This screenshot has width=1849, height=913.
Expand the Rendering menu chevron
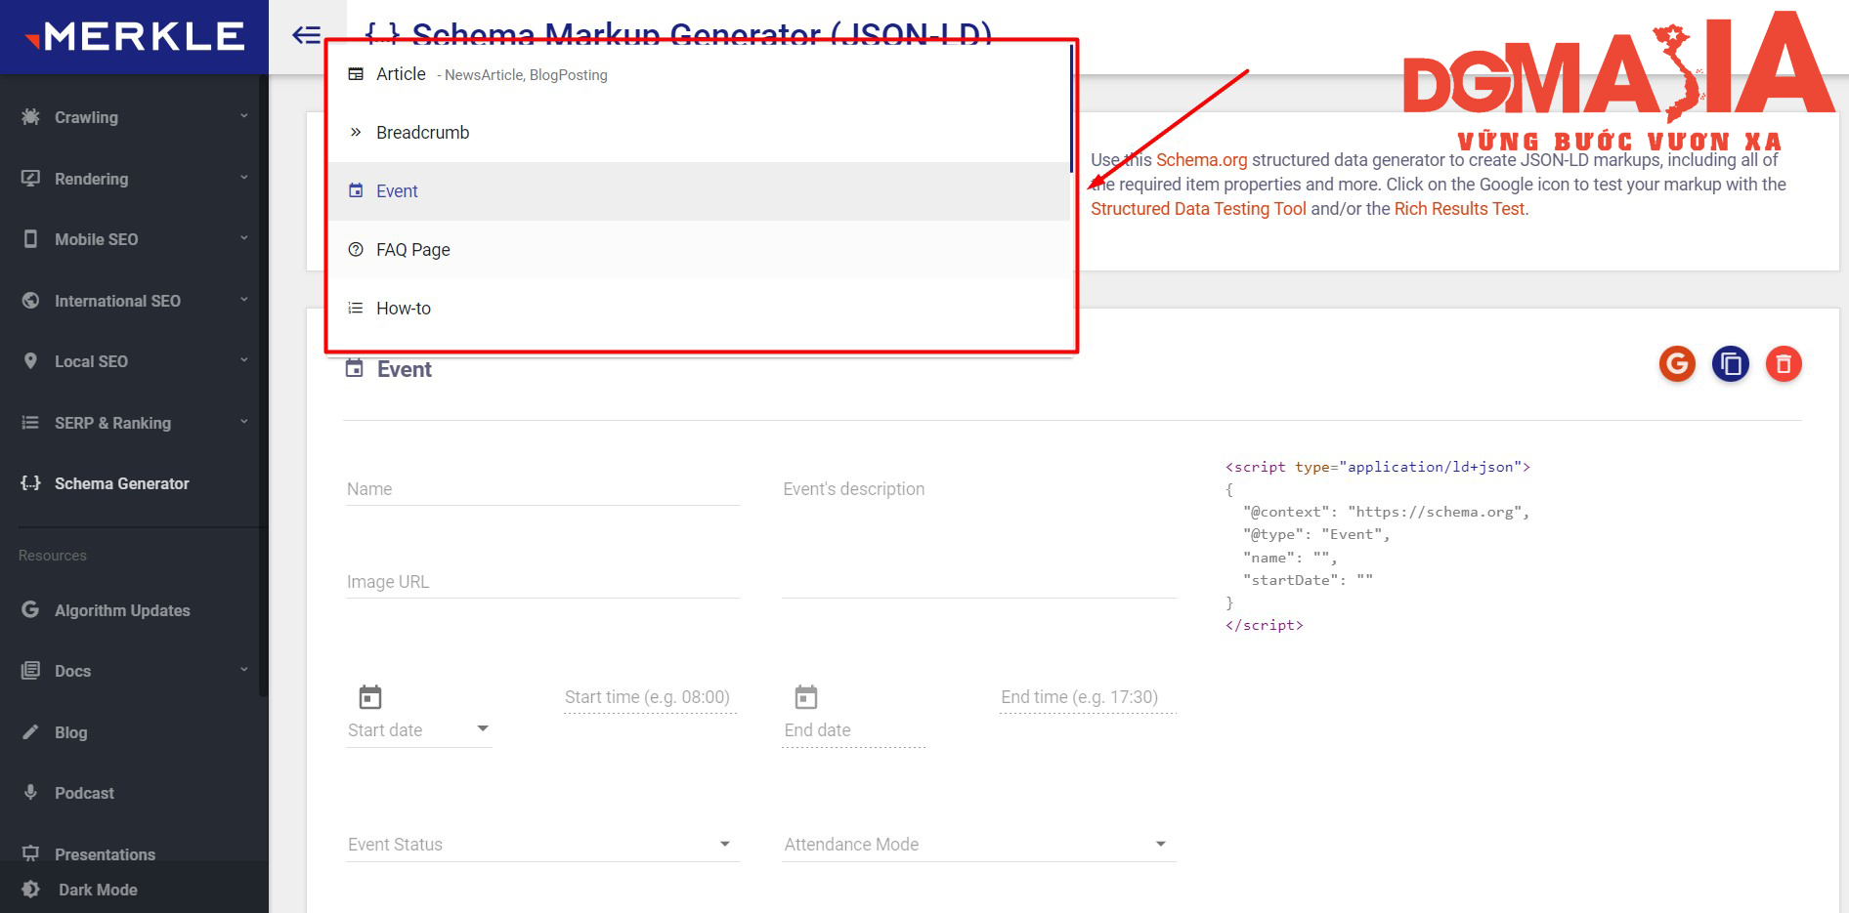[x=244, y=178]
